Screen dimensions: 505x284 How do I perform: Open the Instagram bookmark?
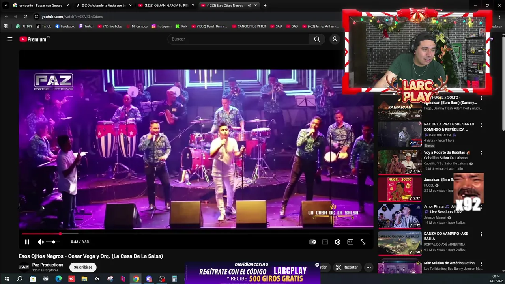tap(161, 26)
